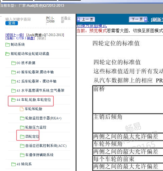This screenshot has width=163, height=171.
Task: Click folder icon beside 自适应巡航控制系统(ACC)
Action: 22,146
